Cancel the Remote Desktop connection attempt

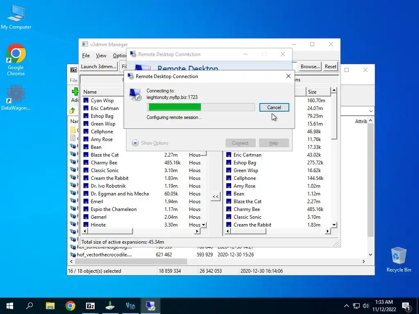pyautogui.click(x=274, y=108)
